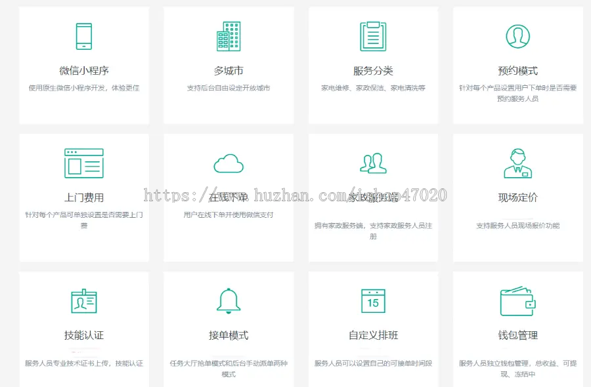Select the 钱包管理 heading
This screenshot has height=387, width=591.
tap(518, 335)
